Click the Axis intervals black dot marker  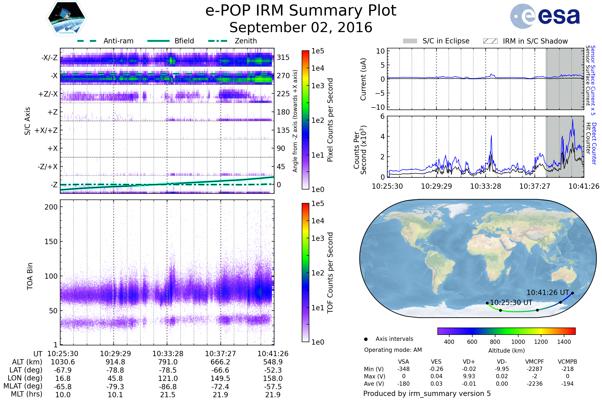tap(366, 339)
